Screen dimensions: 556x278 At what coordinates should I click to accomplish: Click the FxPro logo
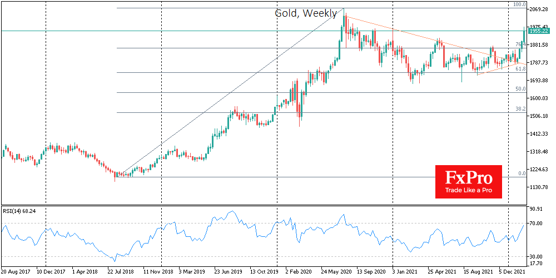point(468,181)
